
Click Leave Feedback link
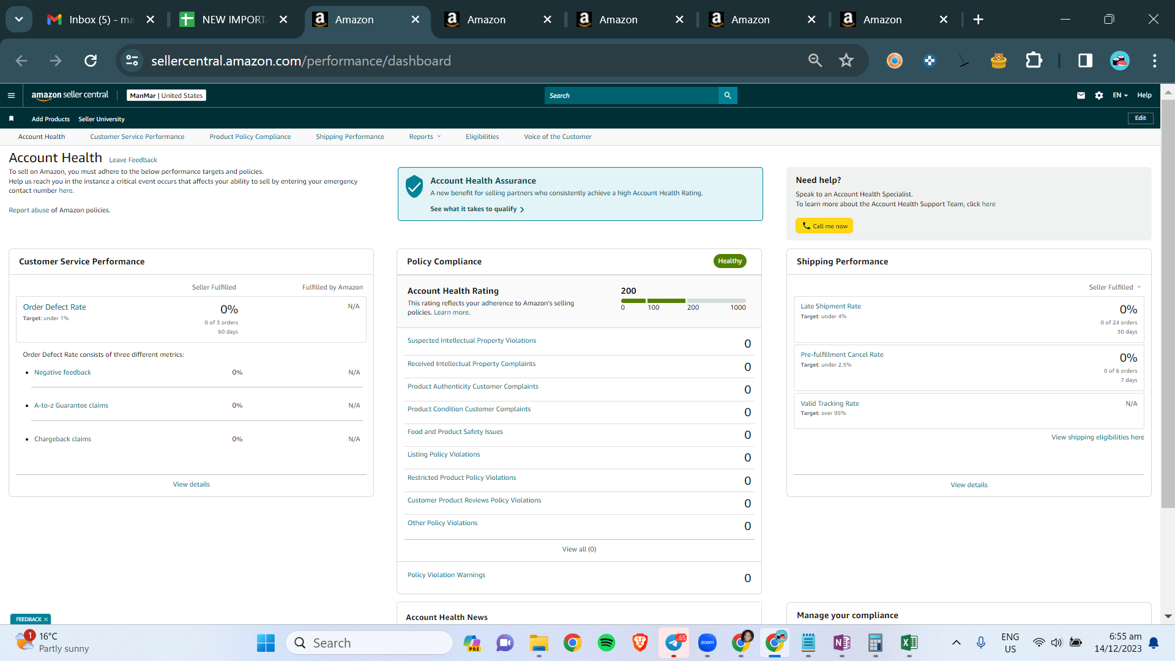(133, 160)
